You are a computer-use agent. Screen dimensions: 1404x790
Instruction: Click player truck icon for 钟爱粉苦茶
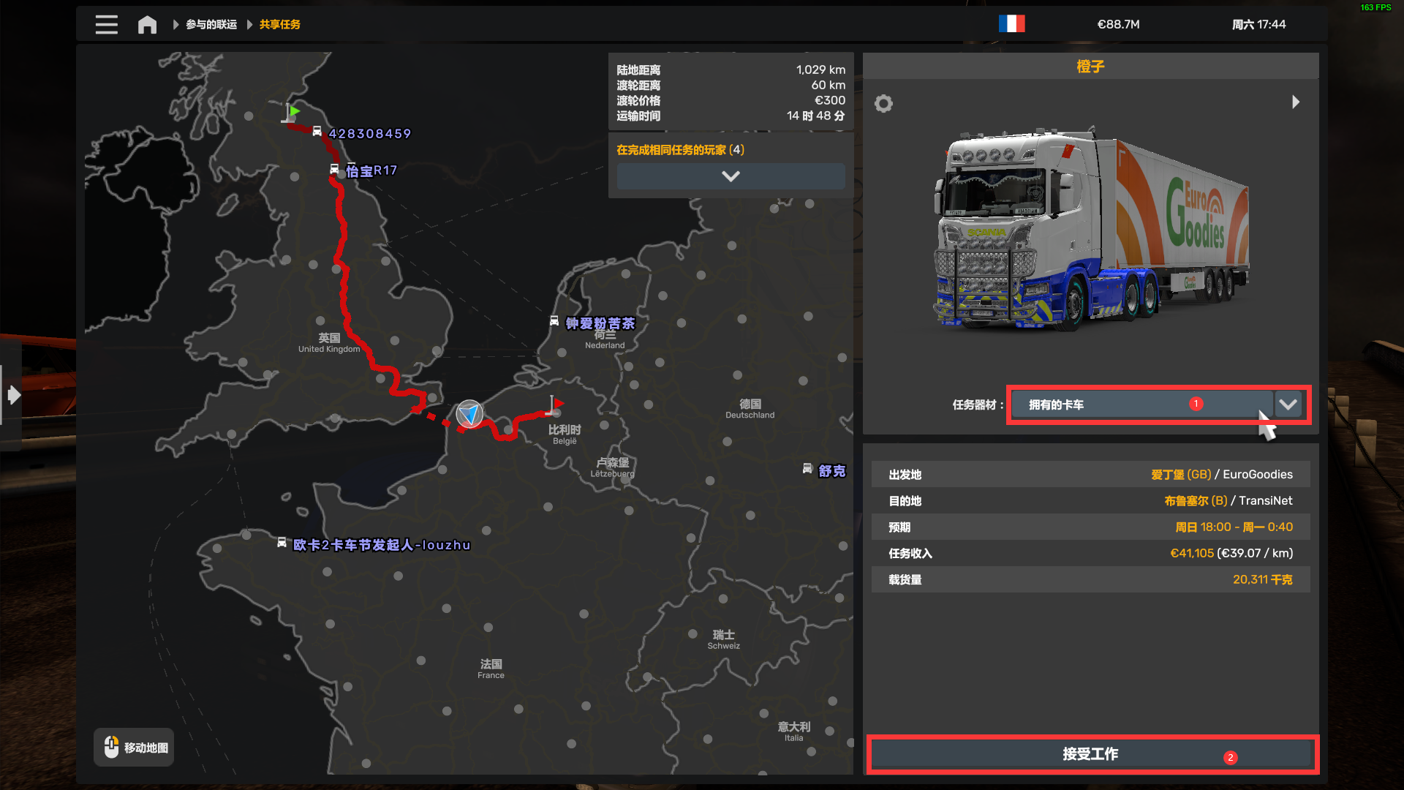[554, 321]
